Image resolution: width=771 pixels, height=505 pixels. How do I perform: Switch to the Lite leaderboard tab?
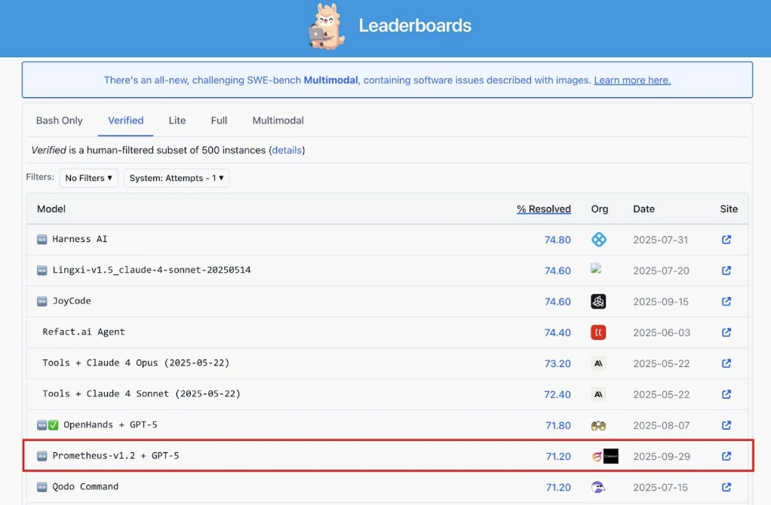177,121
